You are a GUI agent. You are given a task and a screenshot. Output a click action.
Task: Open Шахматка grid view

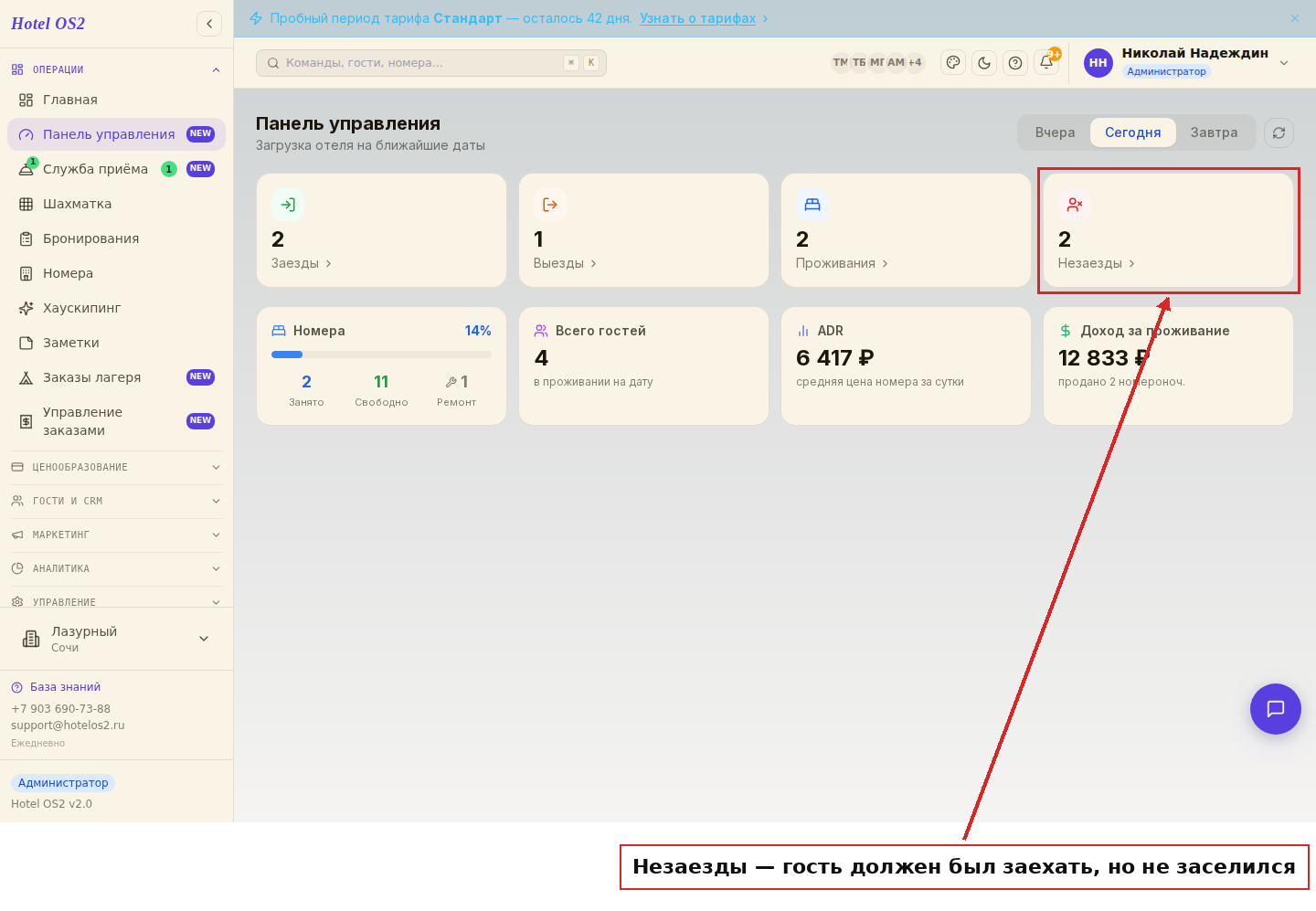click(116, 204)
